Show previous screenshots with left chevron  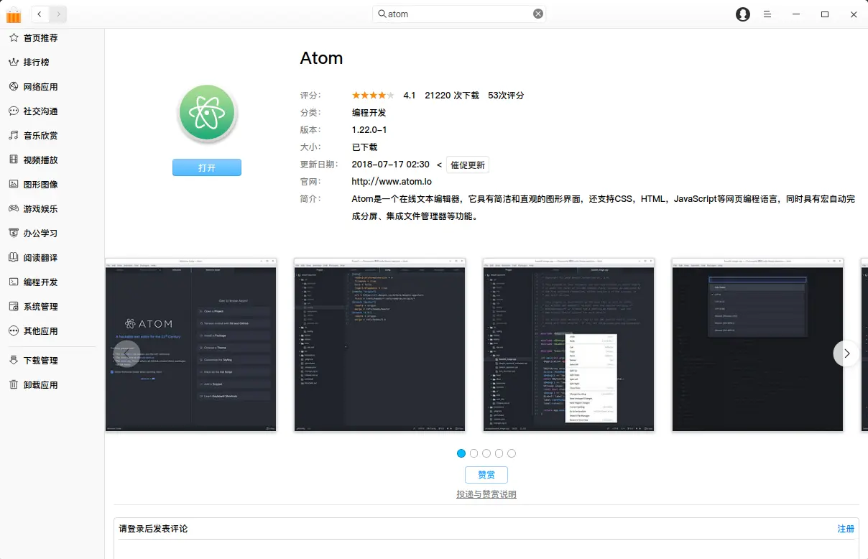click(126, 354)
